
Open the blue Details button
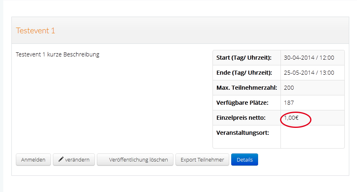click(244, 160)
